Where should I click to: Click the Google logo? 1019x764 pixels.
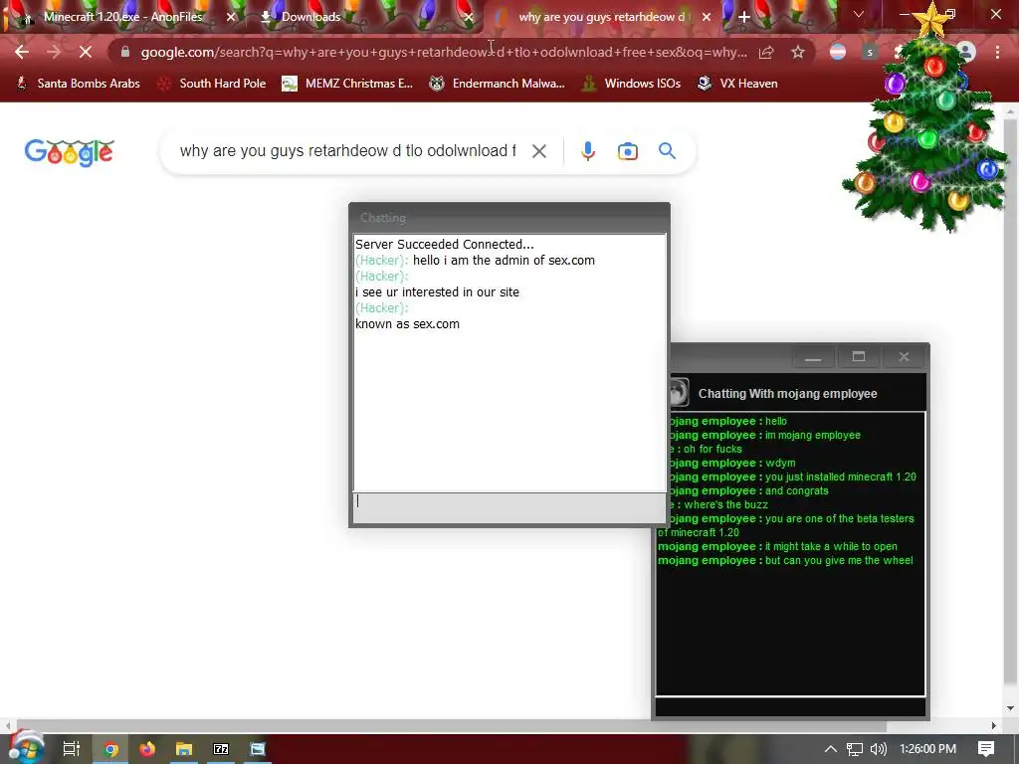click(69, 152)
